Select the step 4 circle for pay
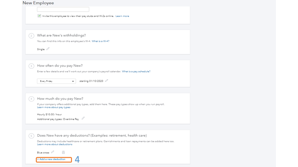 point(31,99)
